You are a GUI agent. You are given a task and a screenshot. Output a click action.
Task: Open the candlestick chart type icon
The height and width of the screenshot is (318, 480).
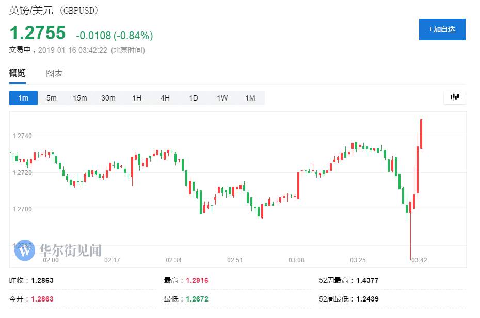pos(455,97)
